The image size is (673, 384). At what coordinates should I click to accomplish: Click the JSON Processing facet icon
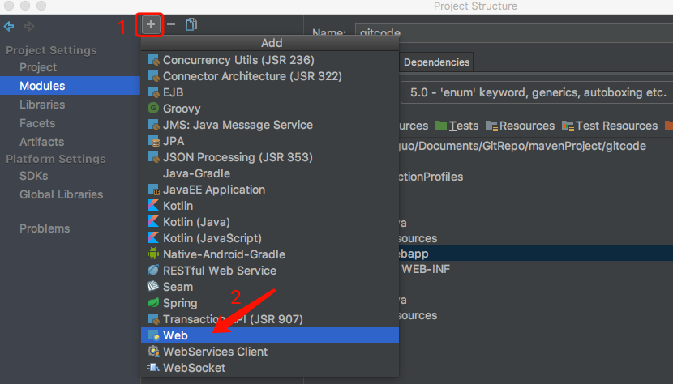[153, 157]
